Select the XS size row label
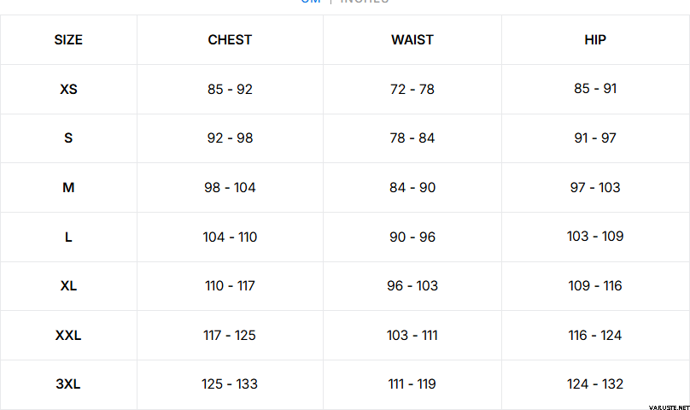 pos(68,89)
